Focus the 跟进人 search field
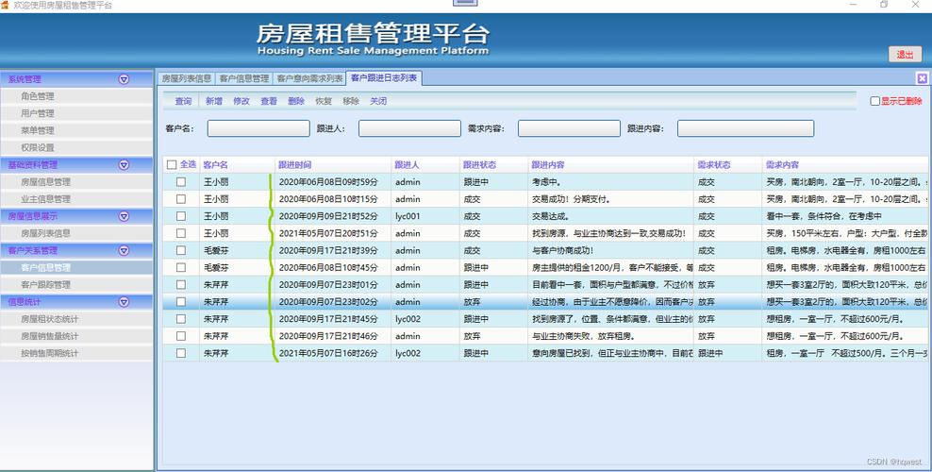 pos(409,128)
